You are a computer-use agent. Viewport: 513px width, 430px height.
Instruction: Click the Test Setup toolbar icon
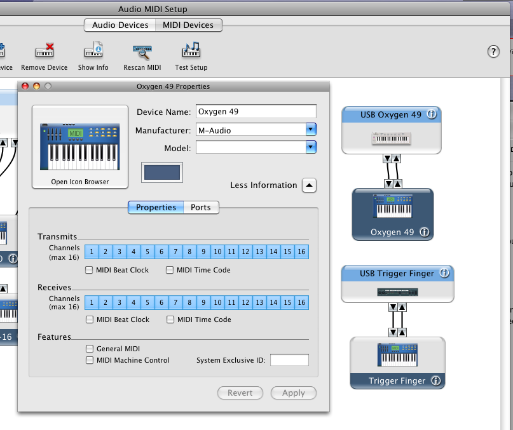click(191, 50)
